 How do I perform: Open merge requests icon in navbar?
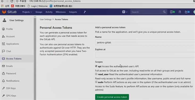point(180,12)
